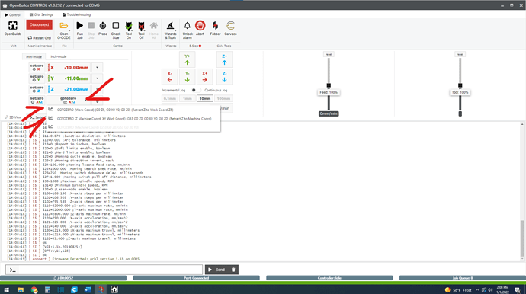Select 1mm jog step
526x294 pixels.
pos(188,98)
